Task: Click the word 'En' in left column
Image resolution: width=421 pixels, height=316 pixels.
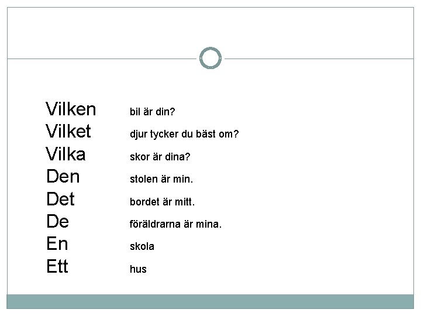Action: pyautogui.click(x=57, y=245)
